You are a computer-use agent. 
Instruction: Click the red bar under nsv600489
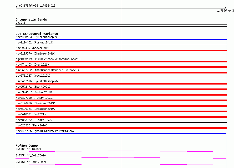(x=121, y=51)
